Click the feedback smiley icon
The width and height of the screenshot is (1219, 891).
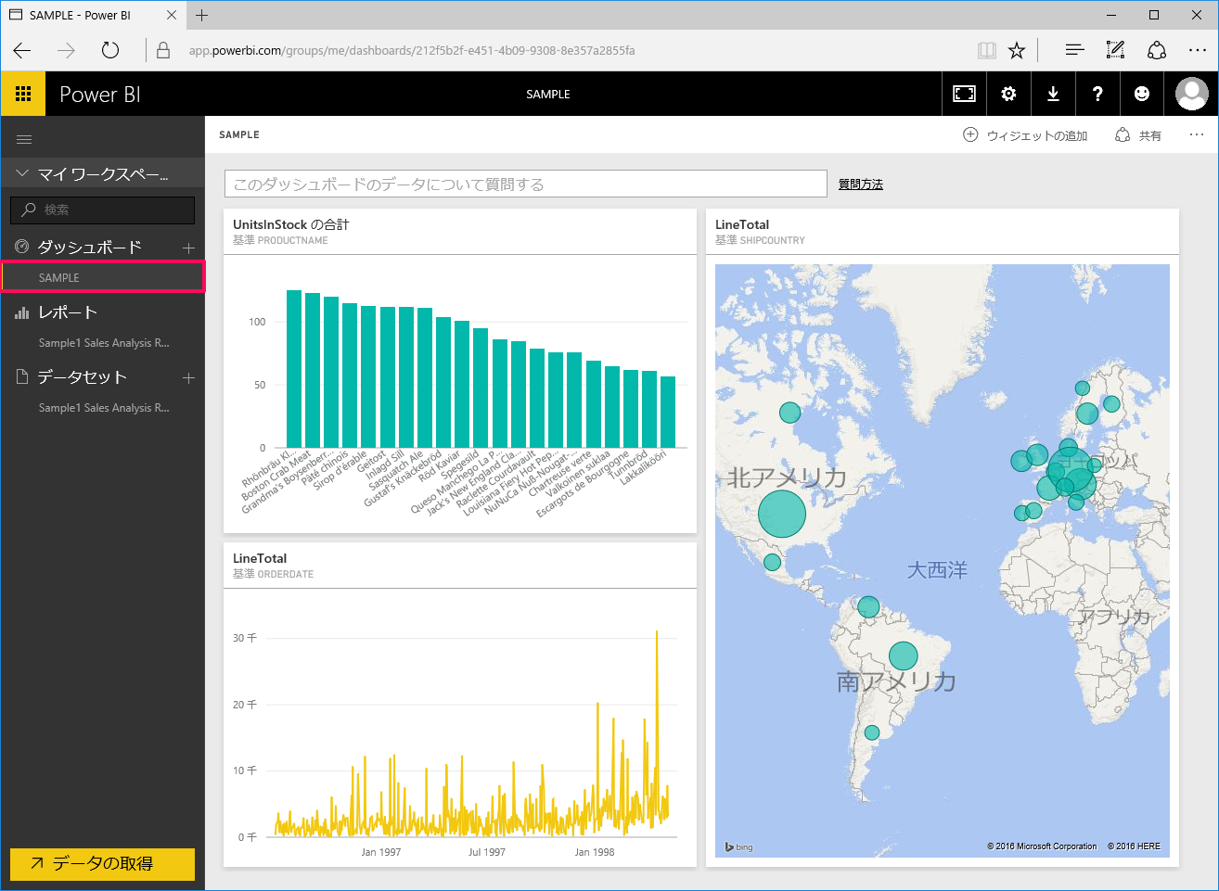tap(1142, 94)
